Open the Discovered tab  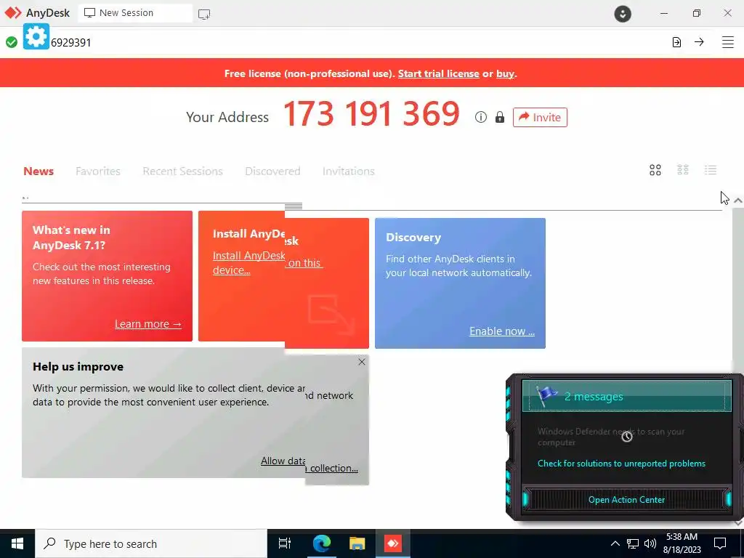(x=273, y=171)
